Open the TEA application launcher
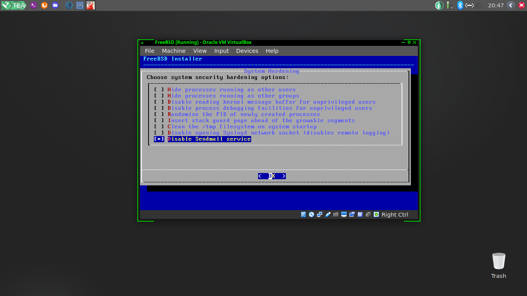This screenshot has width=527, height=296. (14, 5)
